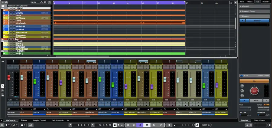Screen dimensions: 272x128
Task: Click the Talk Dim level value field
Action: [x=245, y=115]
